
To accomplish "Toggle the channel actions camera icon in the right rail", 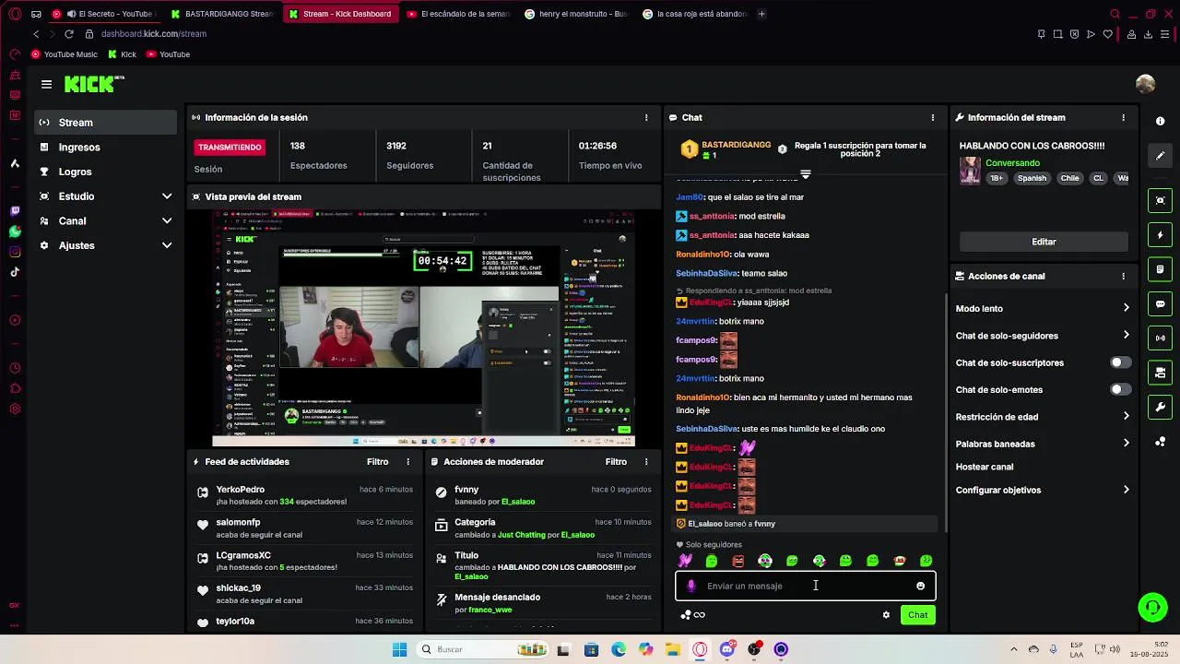I will click(1160, 373).
